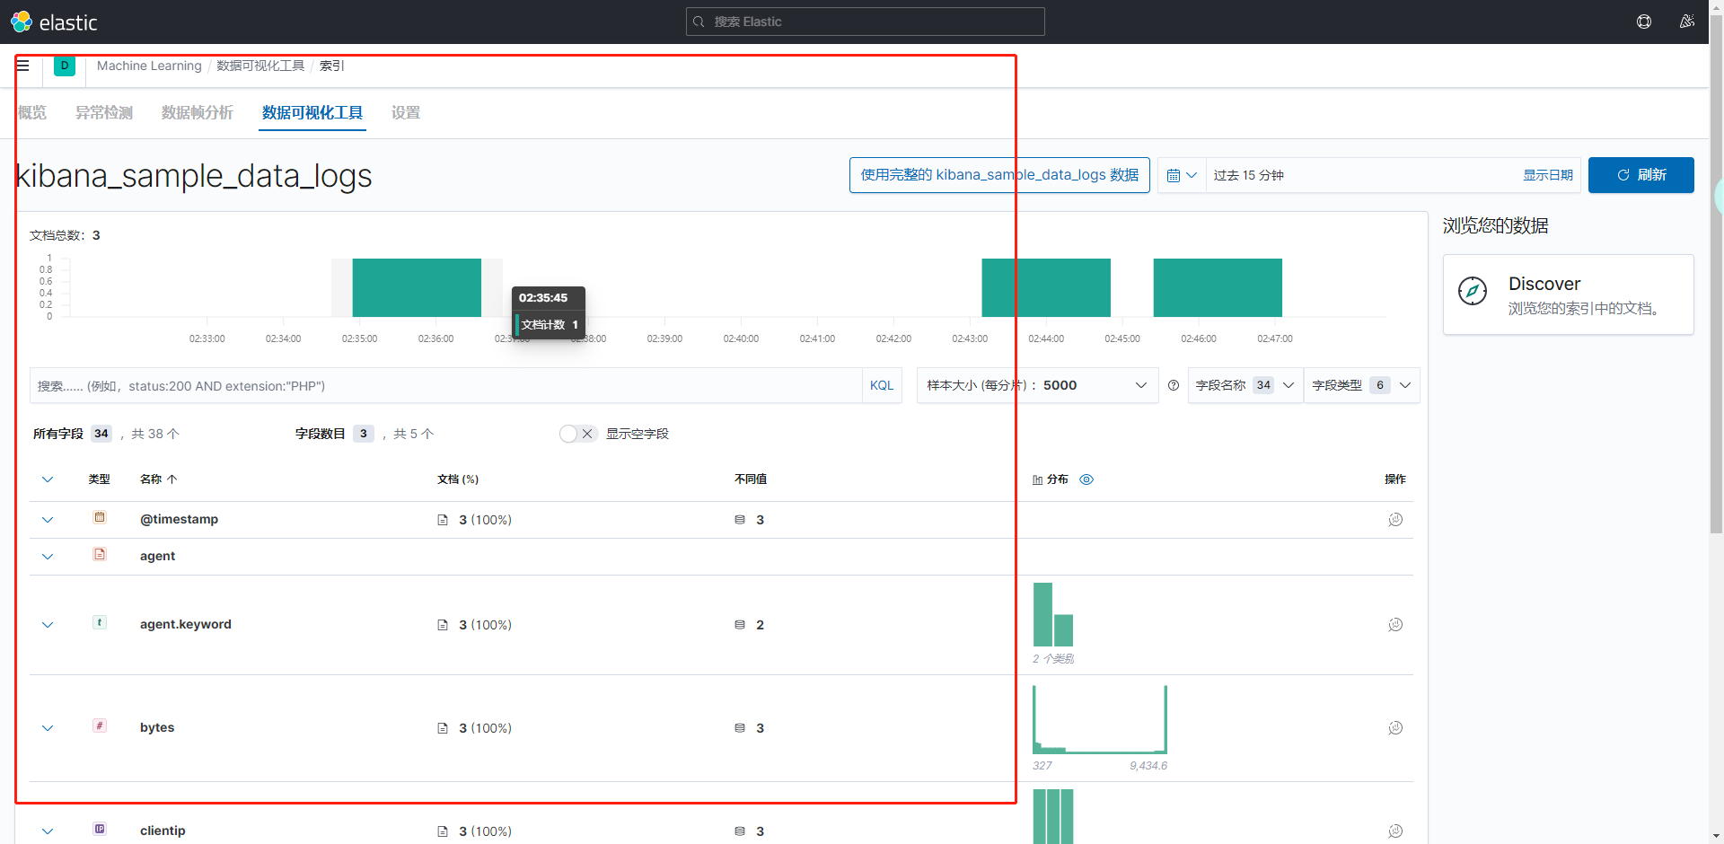Click the 显示日期 link
The image size is (1724, 844).
point(1548,175)
